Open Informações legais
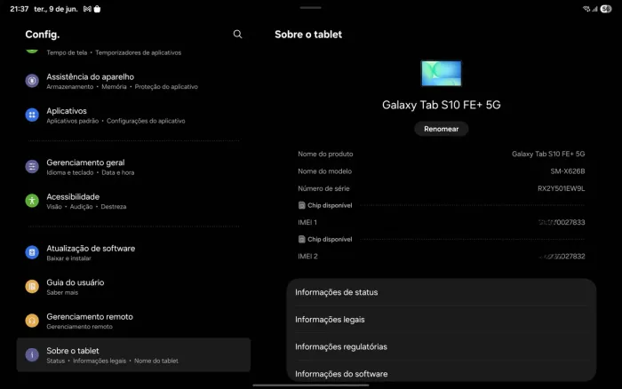Viewport: 622px width, 389px height. tap(441, 320)
